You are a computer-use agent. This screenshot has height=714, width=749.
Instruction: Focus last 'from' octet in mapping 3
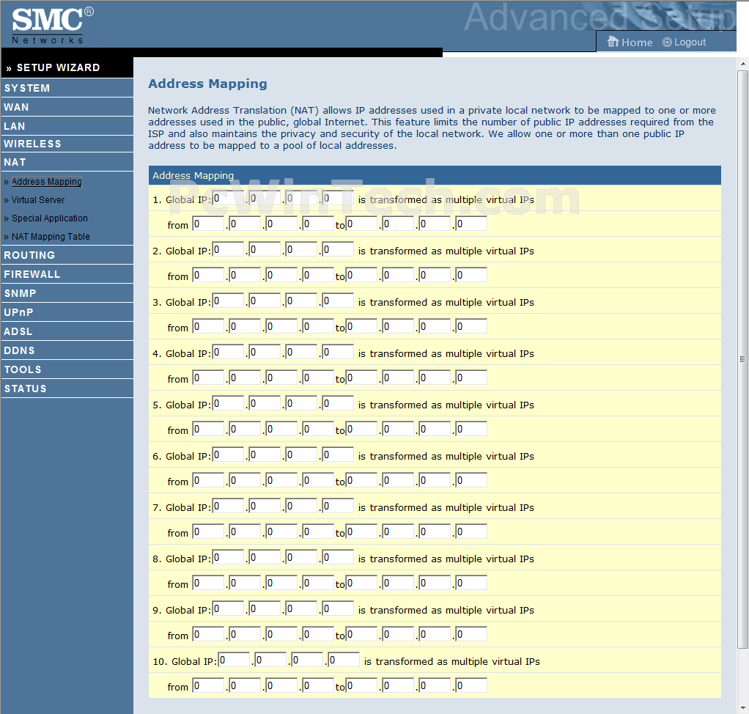[318, 326]
